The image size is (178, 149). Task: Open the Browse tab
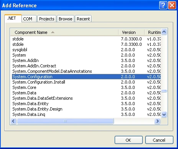point(66,19)
